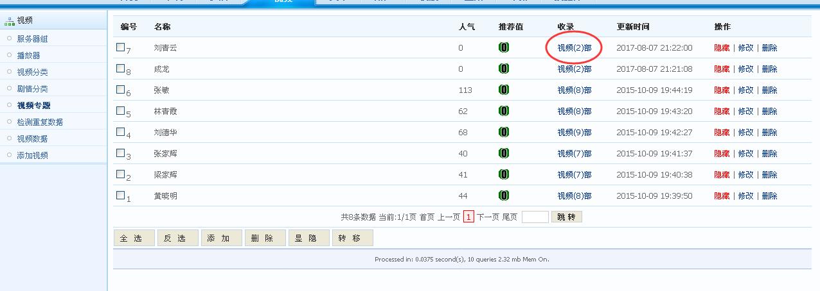Image resolution: width=820 pixels, height=291 pixels.
Task: Click 删除 for 林青霞 row
Action: (x=769, y=112)
